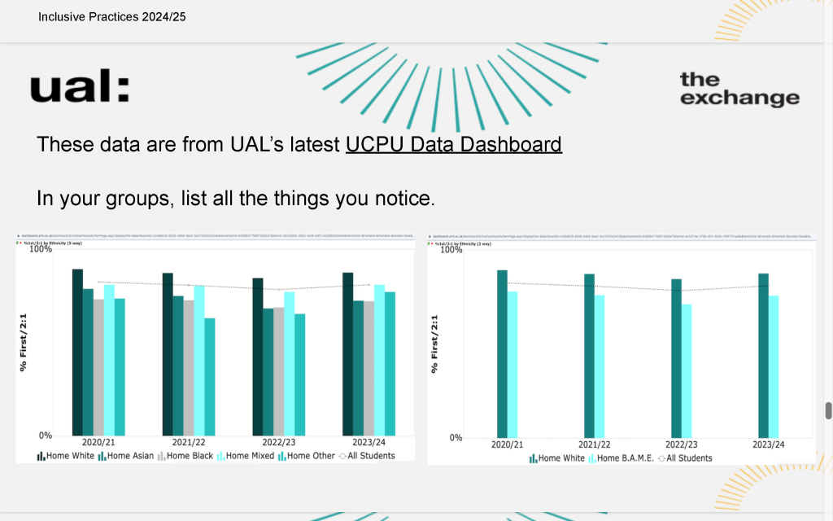Image resolution: width=833 pixels, height=521 pixels.
Task: Click the 5 way ethnicity chart thumbnail
Action: click(215, 348)
